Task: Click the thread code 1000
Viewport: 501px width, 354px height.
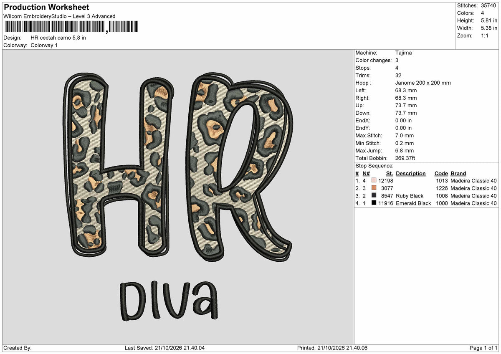Action: coord(441,203)
